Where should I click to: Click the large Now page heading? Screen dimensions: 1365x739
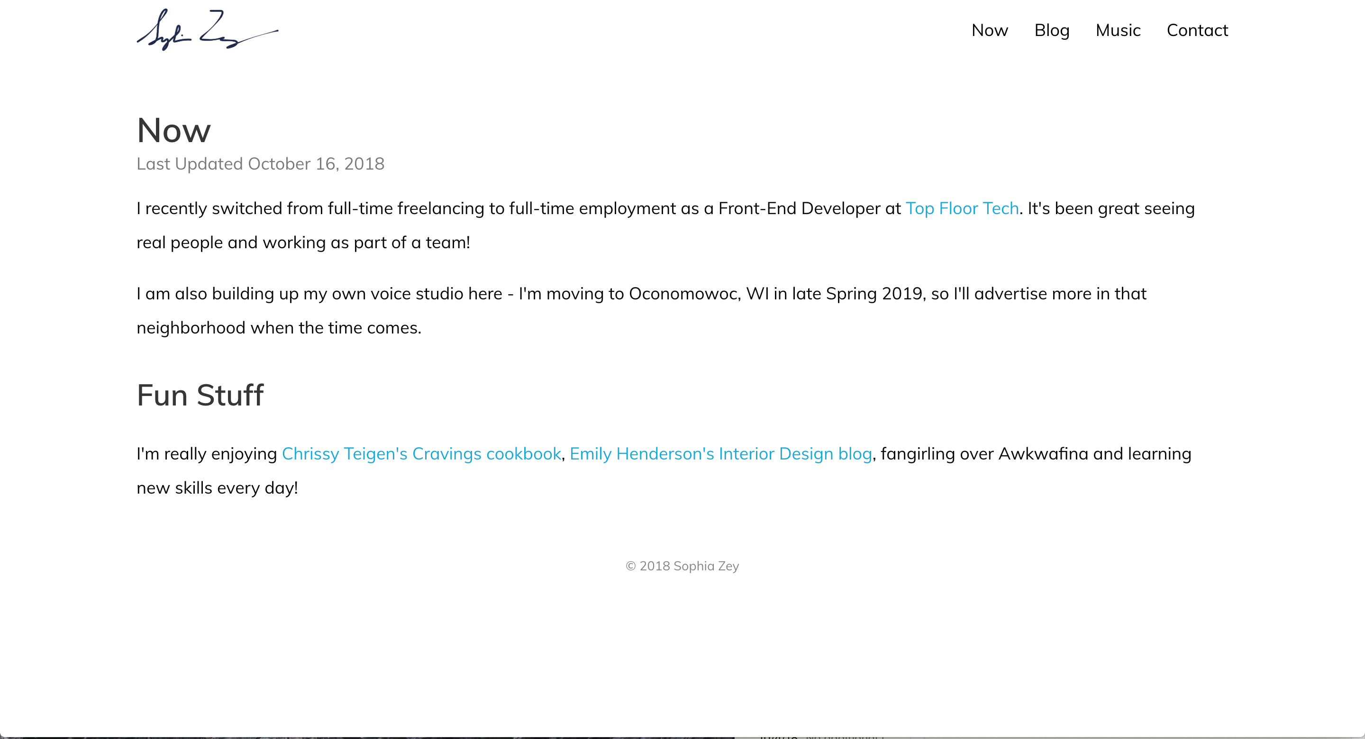coord(174,130)
